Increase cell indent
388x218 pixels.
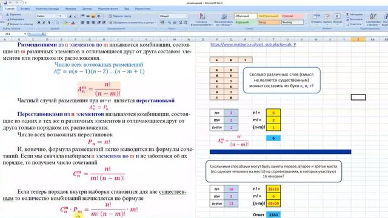[104, 22]
